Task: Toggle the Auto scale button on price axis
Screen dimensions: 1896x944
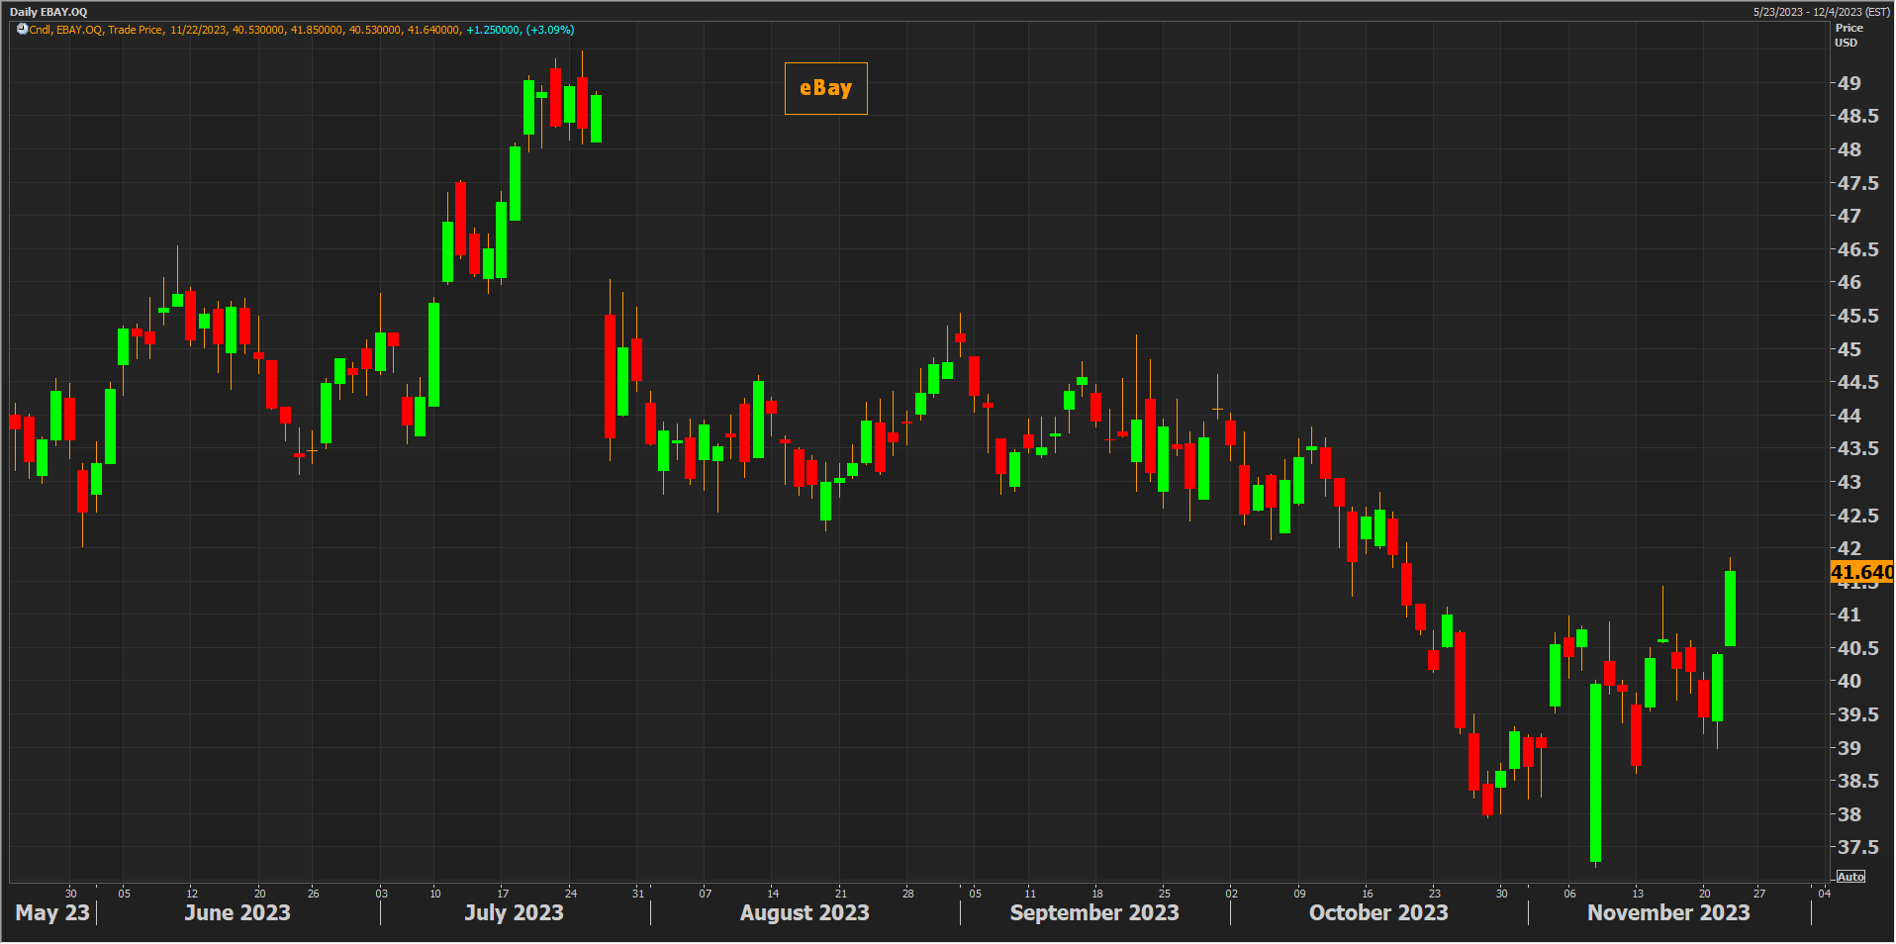Action: point(1849,877)
